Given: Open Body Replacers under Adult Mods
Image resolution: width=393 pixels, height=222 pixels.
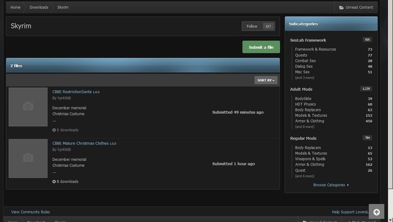Looking at the screenshot, I should 308,110.
